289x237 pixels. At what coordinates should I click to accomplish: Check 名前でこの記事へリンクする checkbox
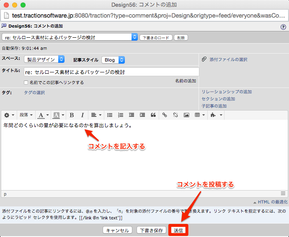(26, 82)
